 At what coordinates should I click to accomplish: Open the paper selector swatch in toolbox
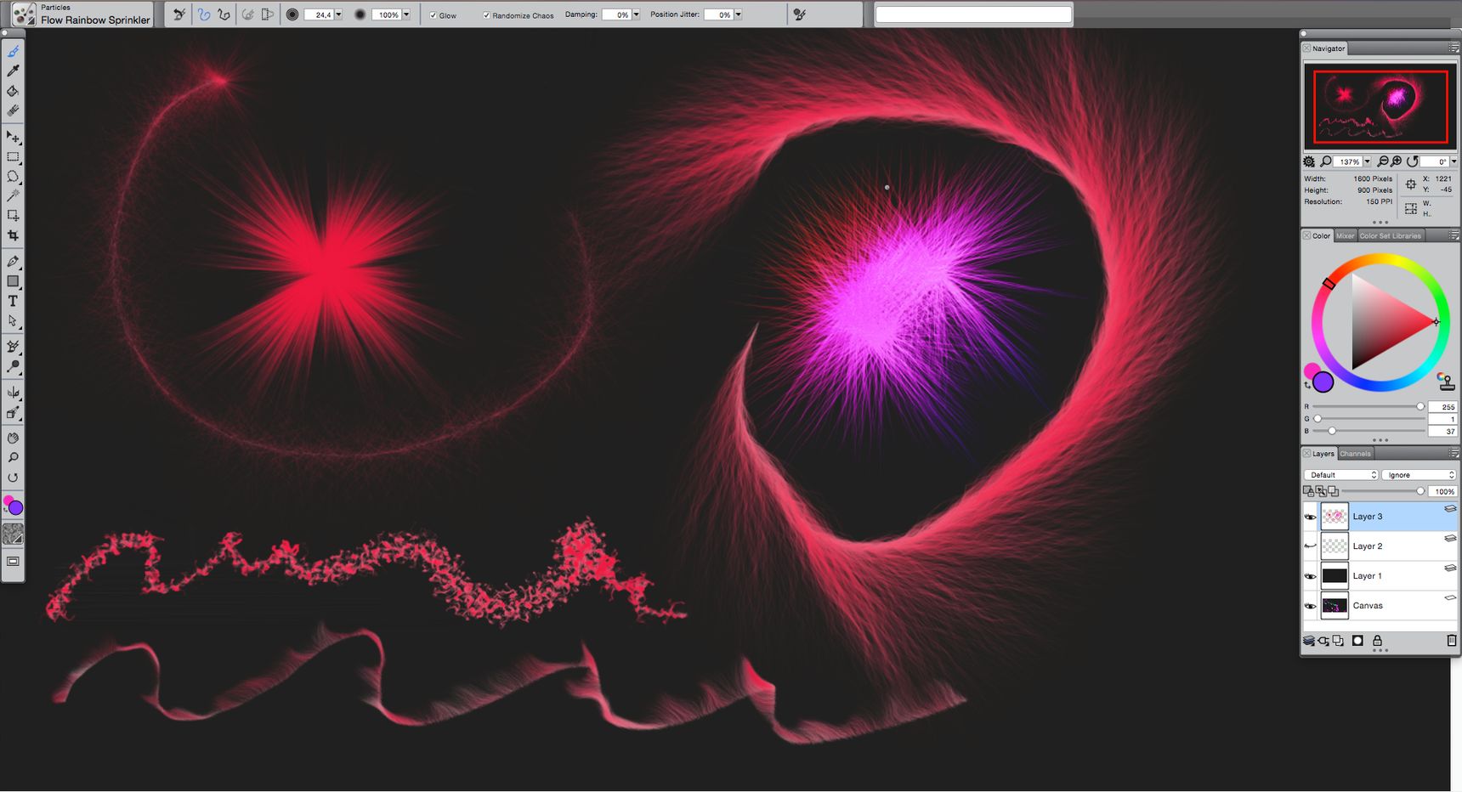coord(13,535)
